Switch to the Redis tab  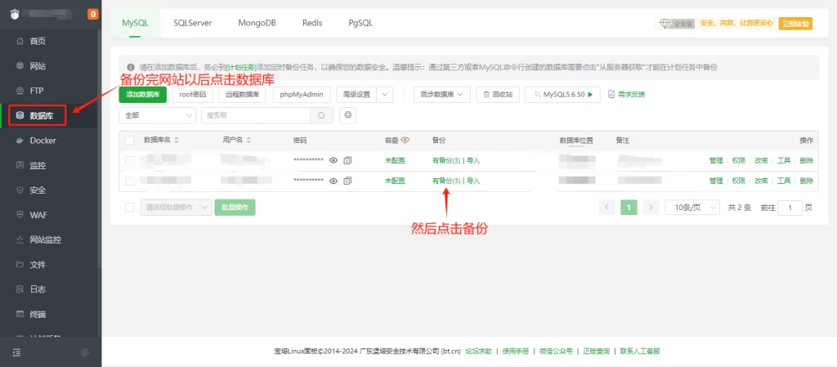pos(312,24)
